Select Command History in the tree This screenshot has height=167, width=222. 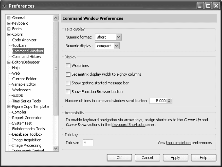27,57
